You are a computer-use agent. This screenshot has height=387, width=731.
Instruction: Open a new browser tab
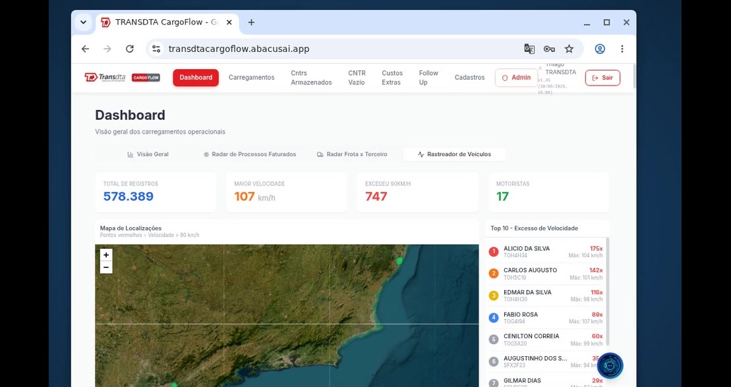click(251, 22)
